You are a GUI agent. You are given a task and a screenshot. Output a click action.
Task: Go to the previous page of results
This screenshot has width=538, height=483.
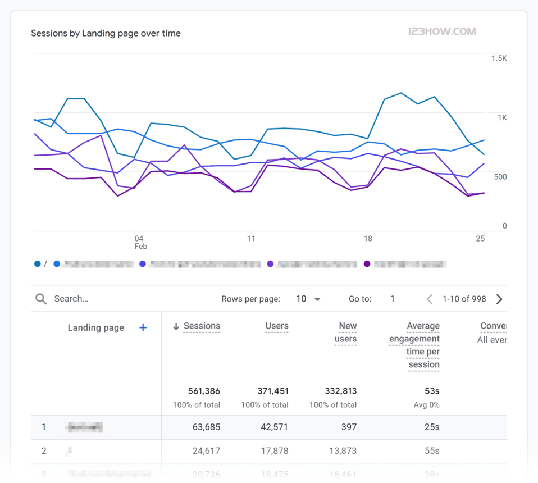click(430, 299)
